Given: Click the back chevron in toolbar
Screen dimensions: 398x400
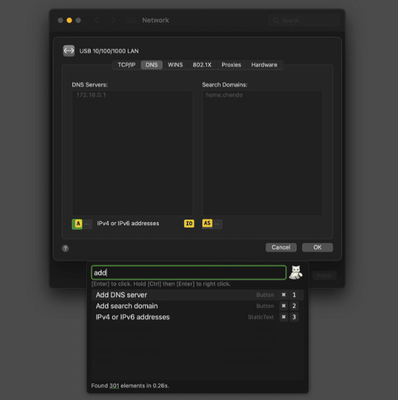Looking at the screenshot, I should [x=97, y=20].
